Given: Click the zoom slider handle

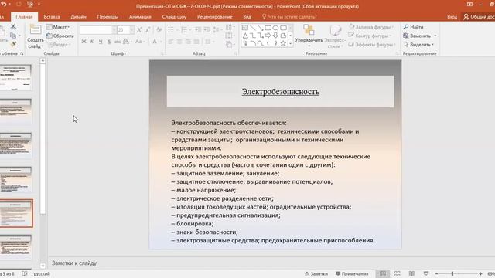Looking at the screenshot, I should pyautogui.click(x=452, y=273).
